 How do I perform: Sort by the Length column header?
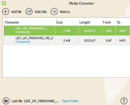point(85,22)
